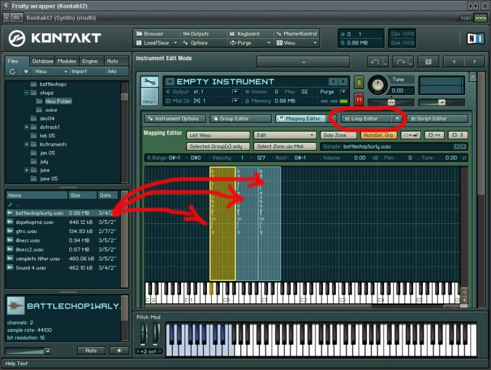Click the floppy disk save icon
491x370 pixels.
click(428, 61)
